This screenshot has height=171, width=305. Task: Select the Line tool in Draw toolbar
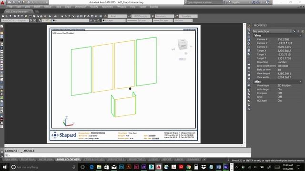(x=2, y=26)
